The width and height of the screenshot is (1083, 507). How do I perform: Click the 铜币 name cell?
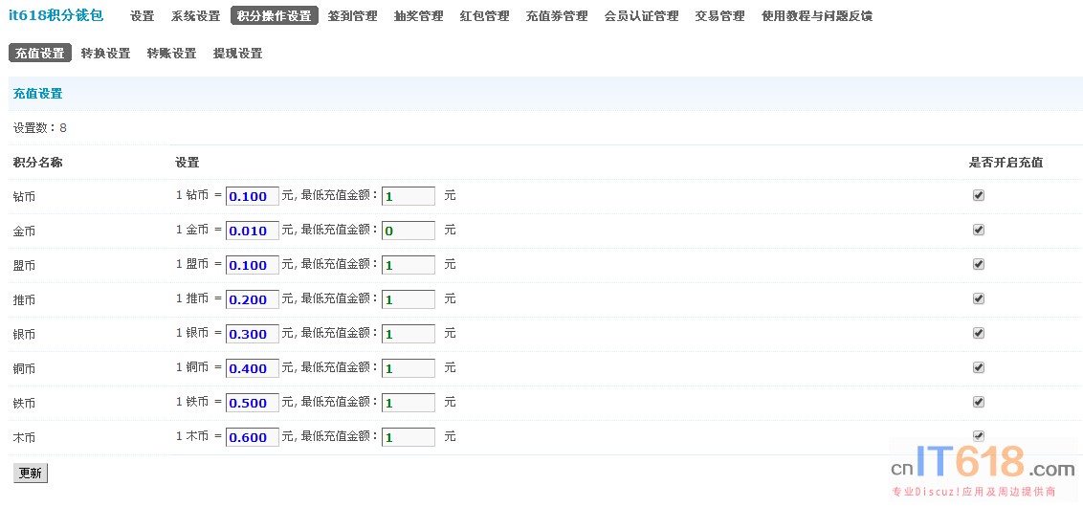[24, 369]
